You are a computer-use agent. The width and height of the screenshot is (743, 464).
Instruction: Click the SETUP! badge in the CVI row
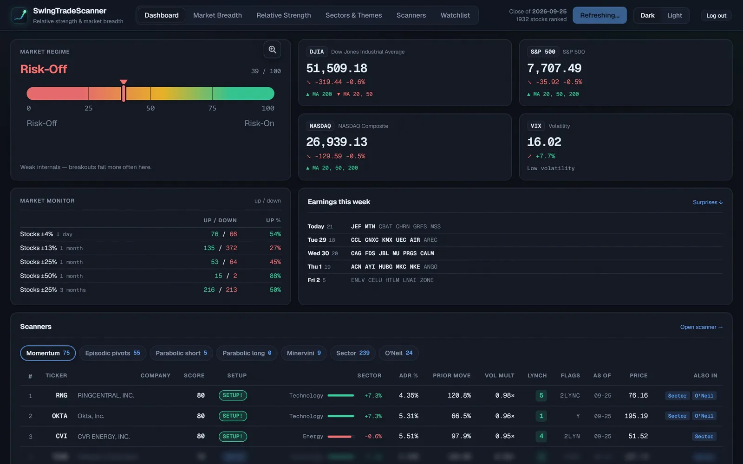[x=233, y=437]
